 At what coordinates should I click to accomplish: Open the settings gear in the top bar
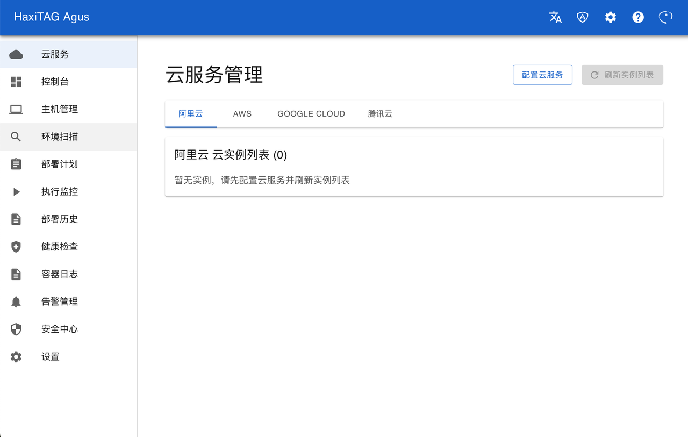click(x=610, y=17)
